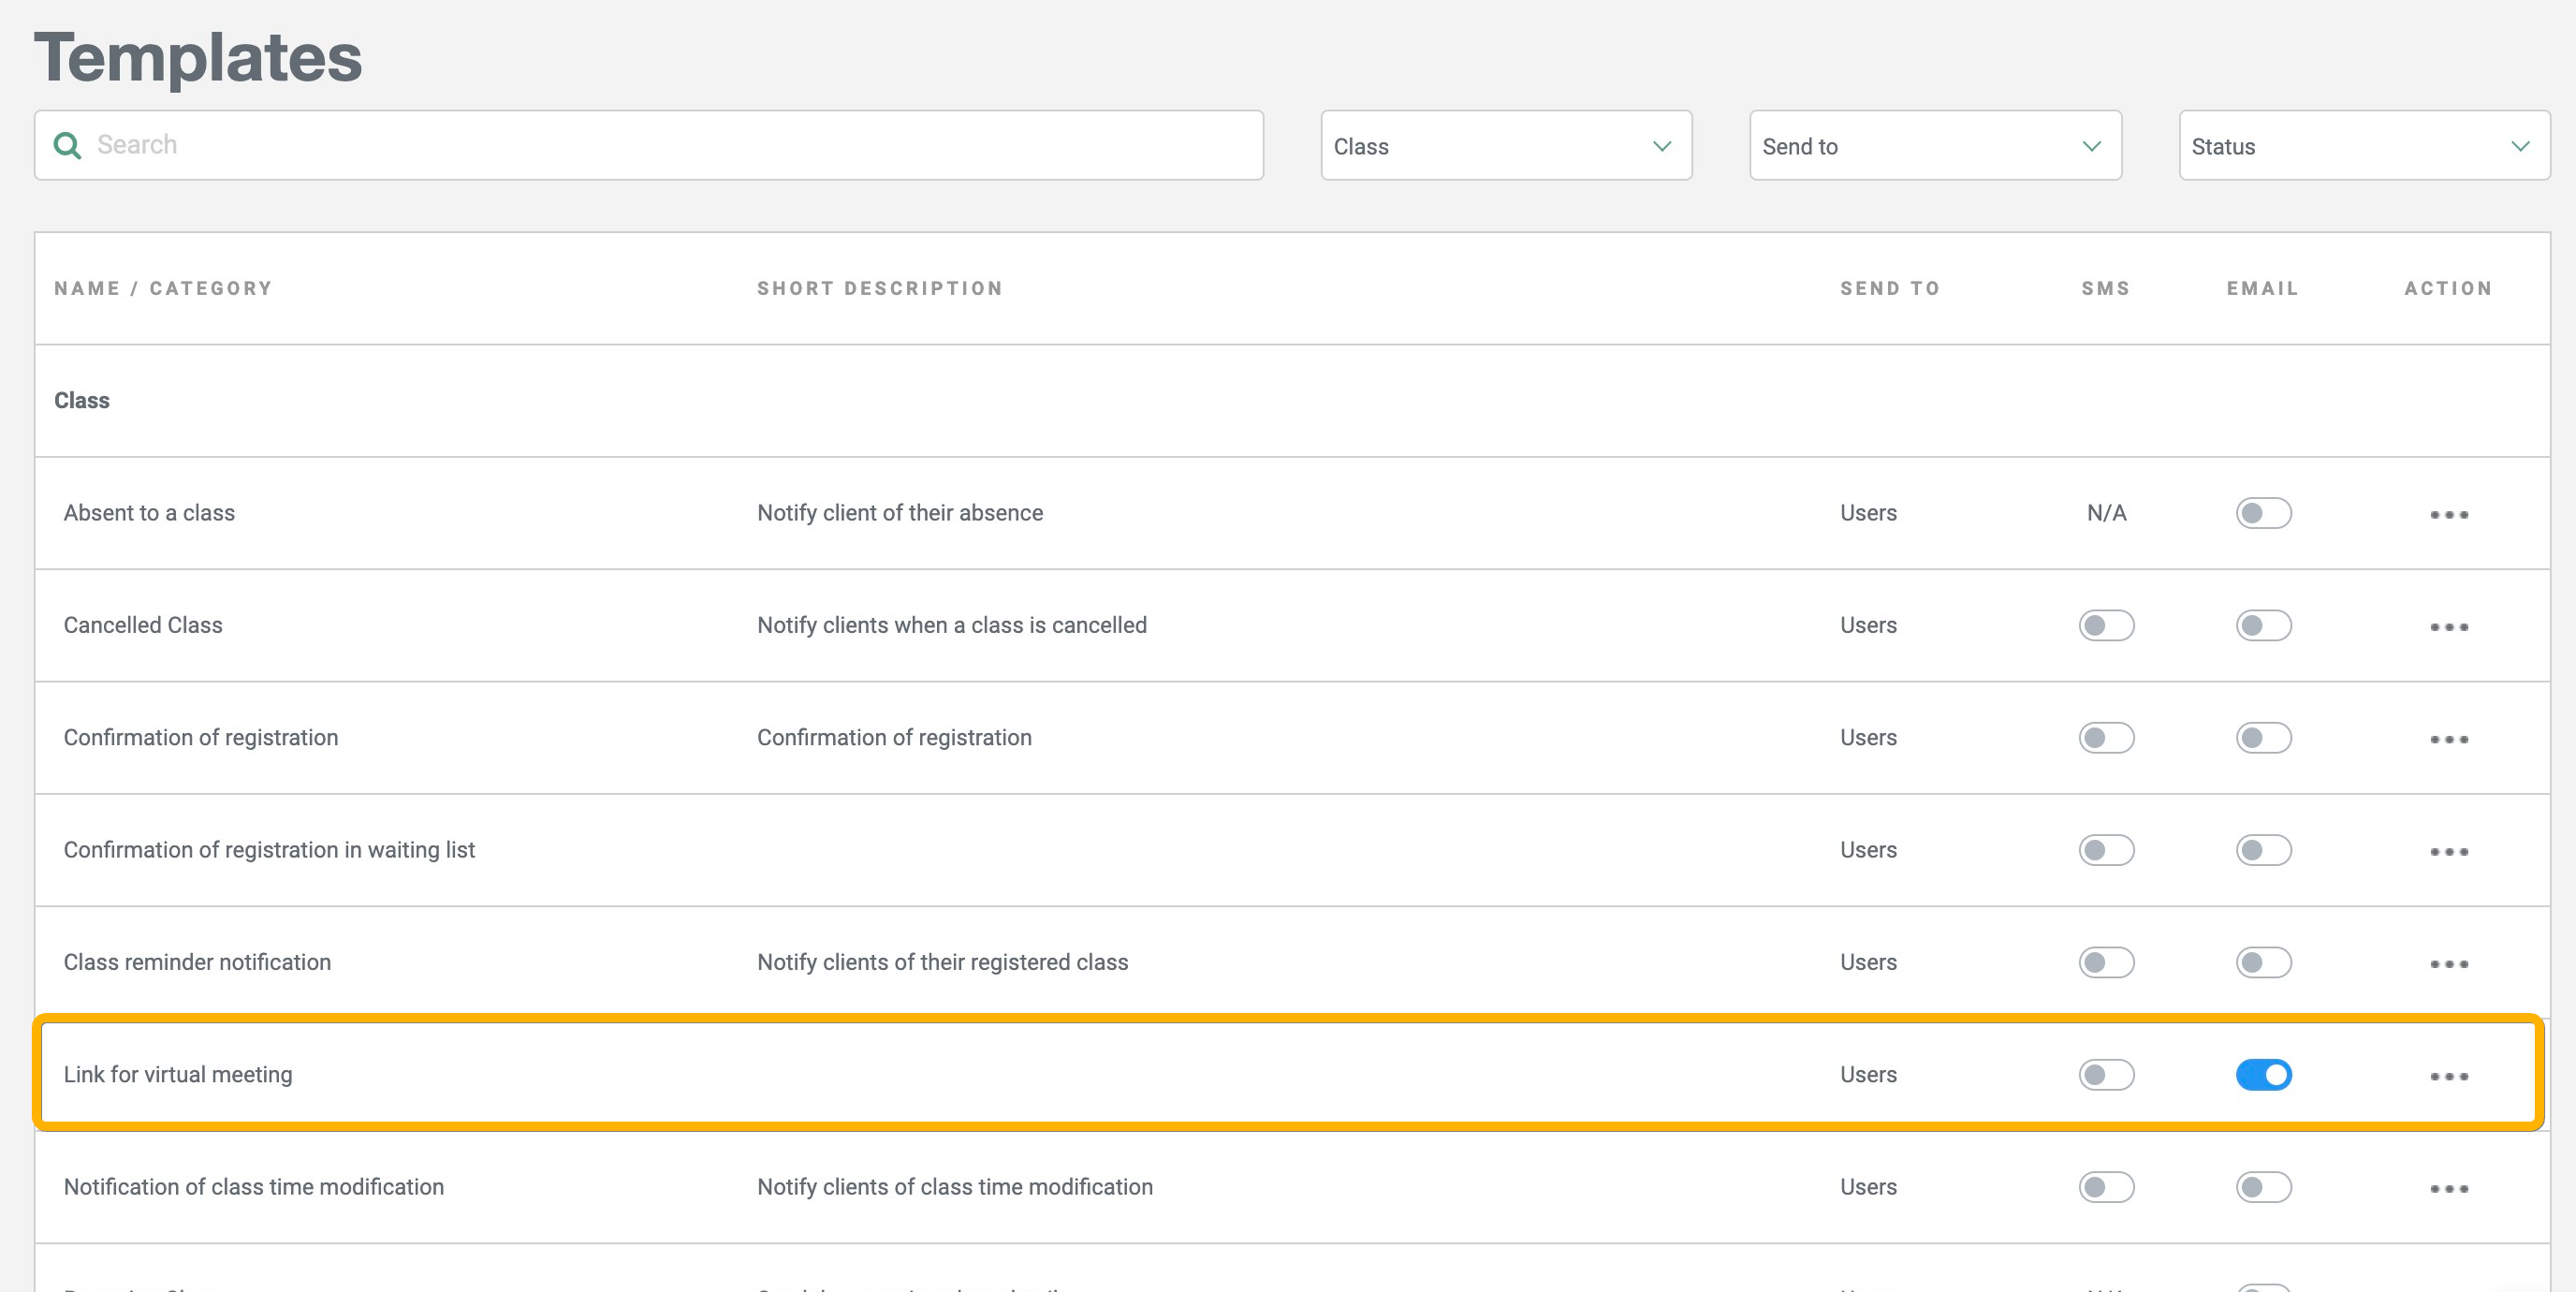Screen dimensions: 2576x1292
Task: Open actions menu for Link for virtual meeting
Action: coord(2448,1076)
